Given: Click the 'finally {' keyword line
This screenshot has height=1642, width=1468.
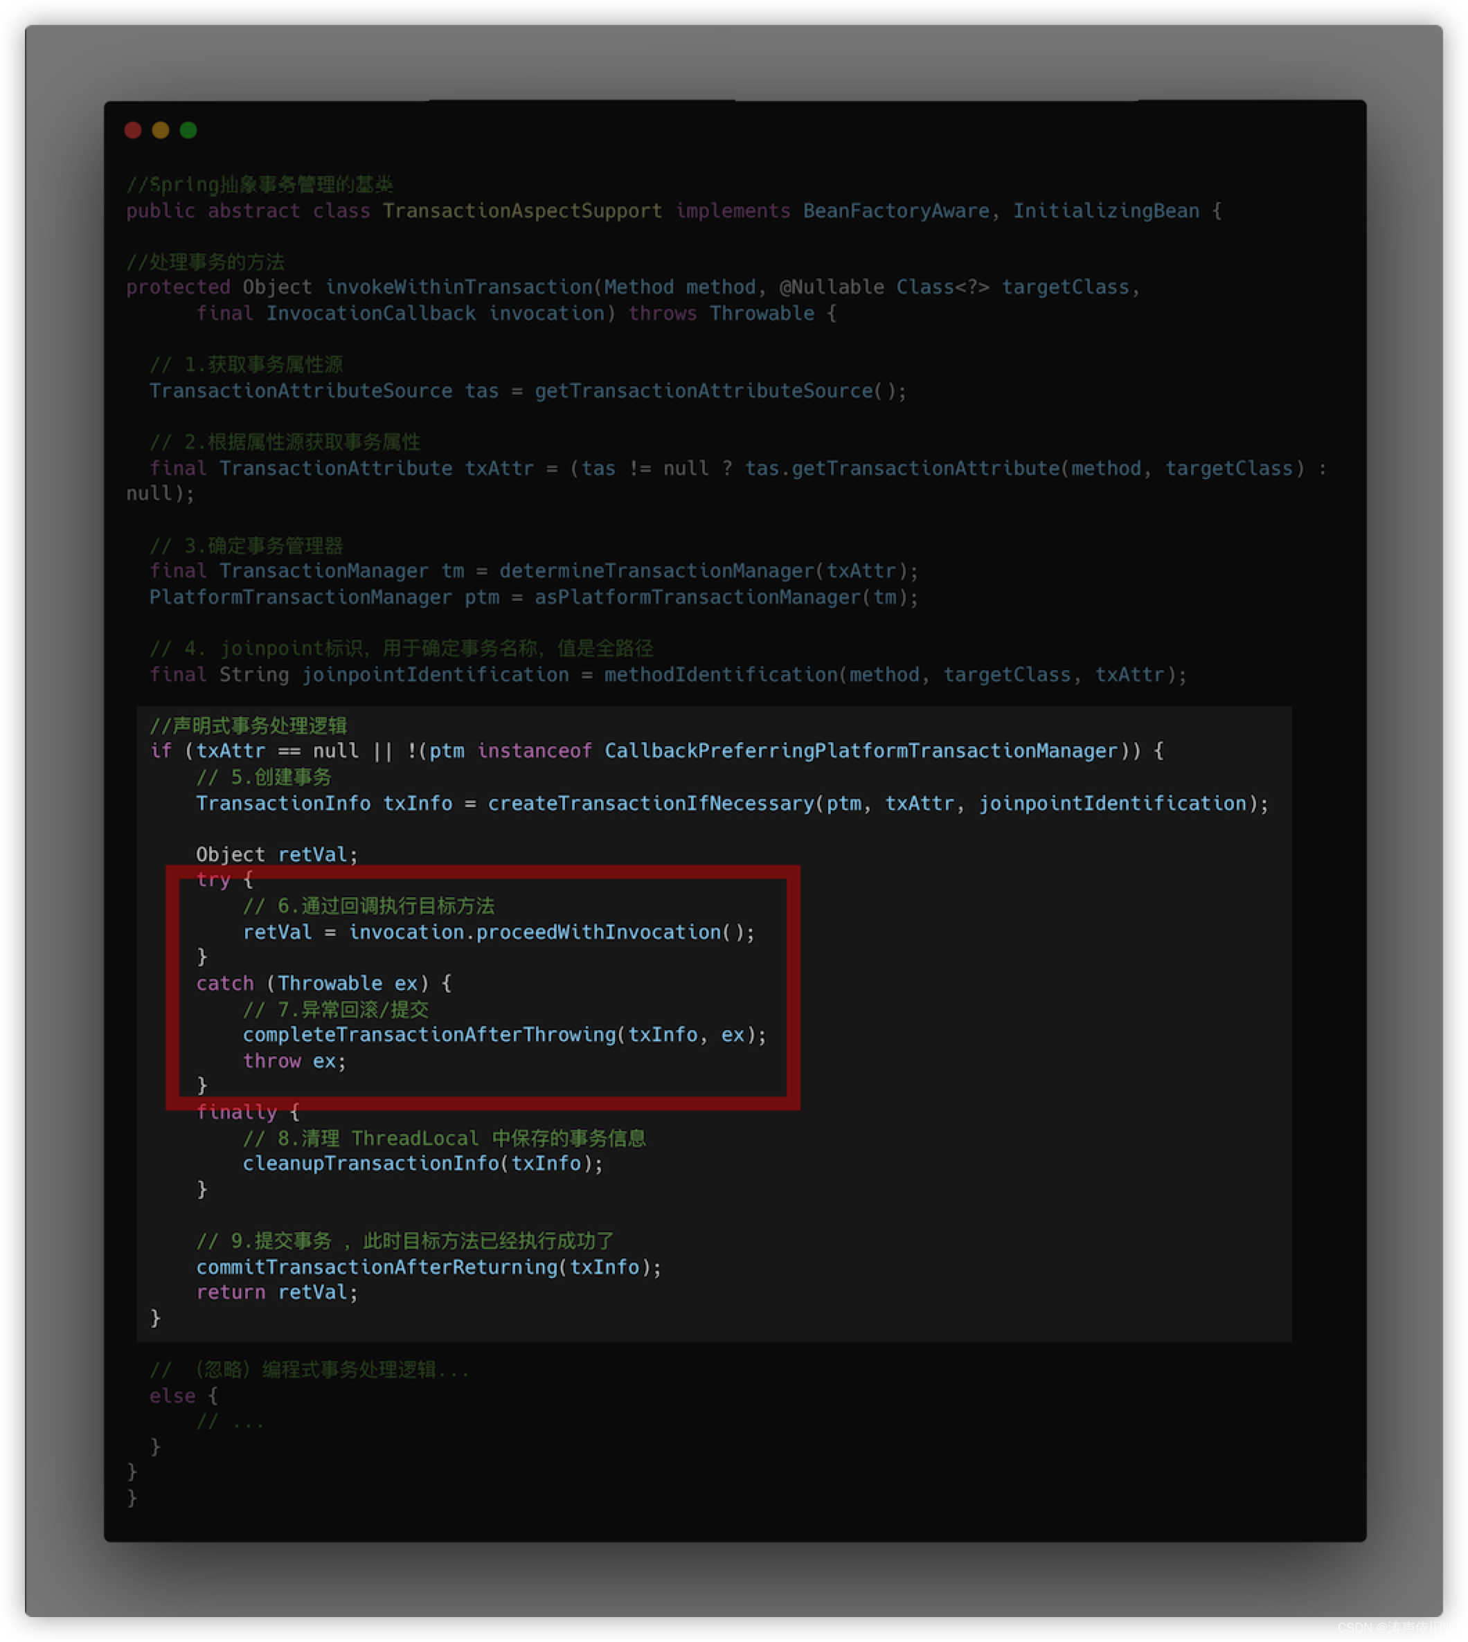Looking at the screenshot, I should [x=249, y=1113].
